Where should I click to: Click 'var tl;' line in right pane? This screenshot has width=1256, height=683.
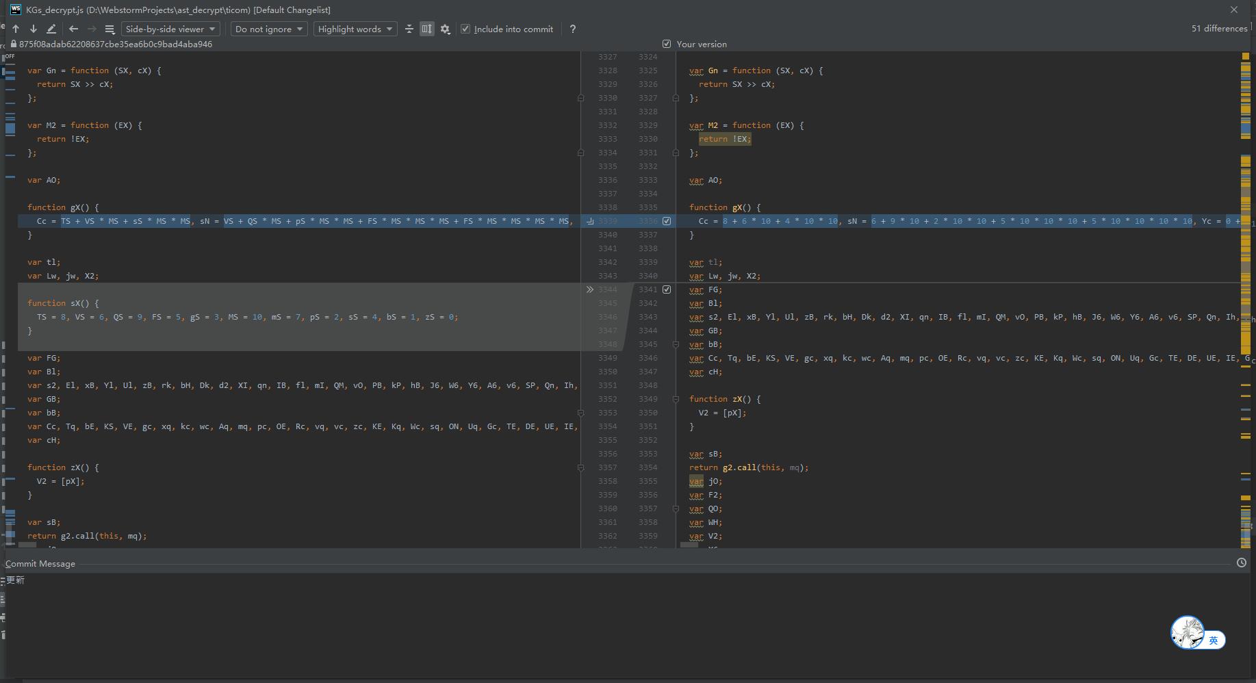click(x=706, y=262)
